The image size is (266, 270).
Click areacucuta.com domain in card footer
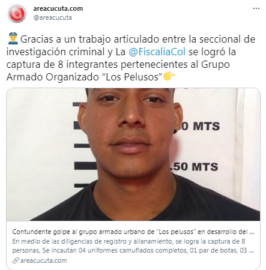click(x=44, y=260)
